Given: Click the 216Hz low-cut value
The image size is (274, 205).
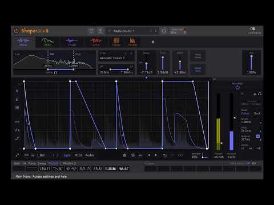Looking at the screenshot, I should [104, 72].
